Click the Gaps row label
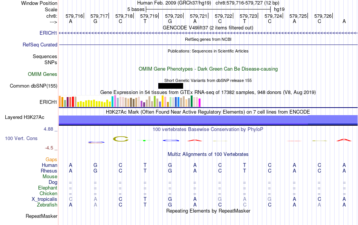Viewport: 358px width, 225px height. (51, 159)
